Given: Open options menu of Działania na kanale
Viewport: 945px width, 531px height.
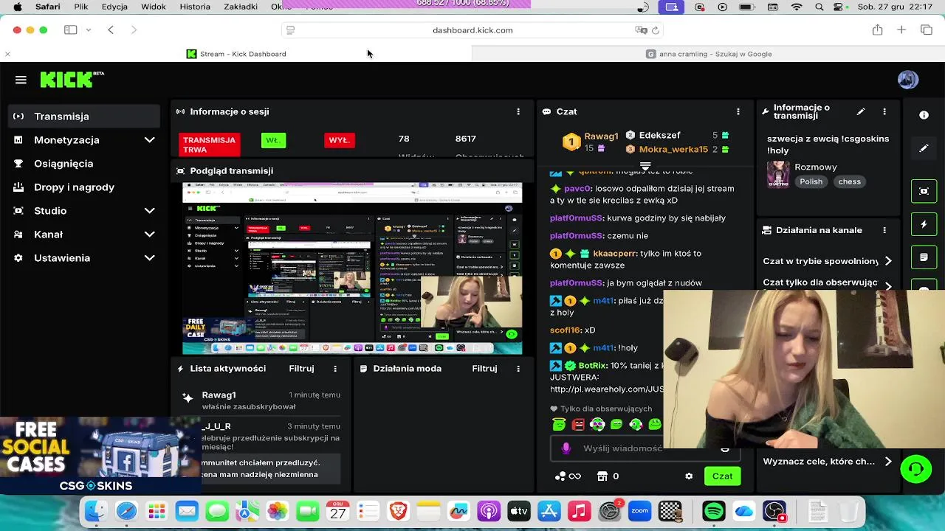Looking at the screenshot, I should point(884,230).
